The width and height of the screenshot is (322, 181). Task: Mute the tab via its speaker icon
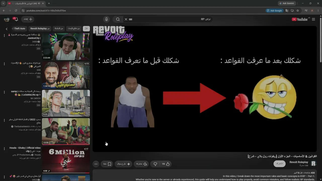[x=39, y=3]
